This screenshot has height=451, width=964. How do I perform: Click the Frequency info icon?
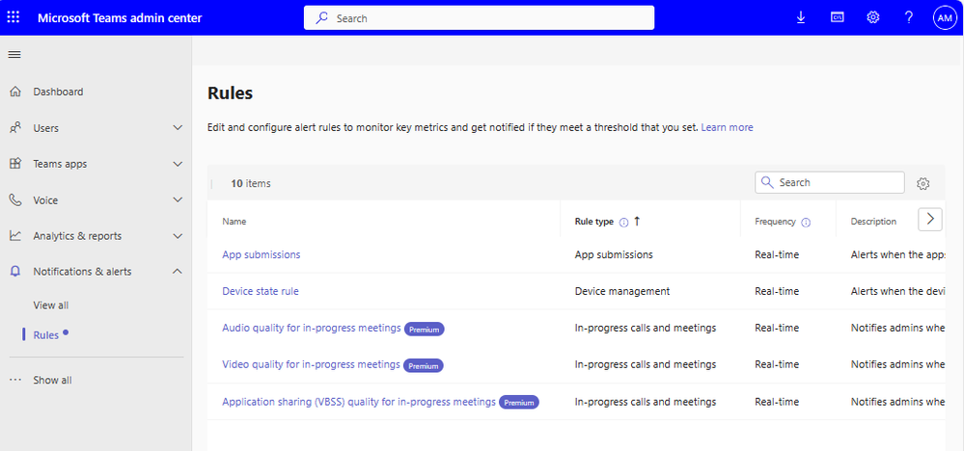[x=806, y=222]
